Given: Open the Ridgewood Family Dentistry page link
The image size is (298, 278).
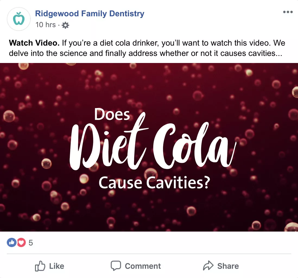Looking at the screenshot, I should pyautogui.click(x=90, y=14).
